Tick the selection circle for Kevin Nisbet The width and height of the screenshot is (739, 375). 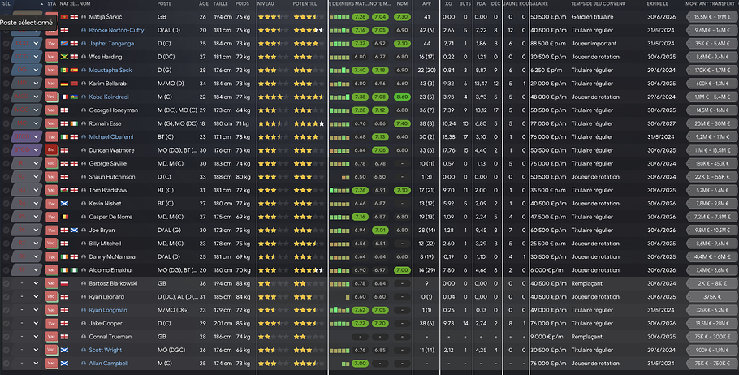6,204
